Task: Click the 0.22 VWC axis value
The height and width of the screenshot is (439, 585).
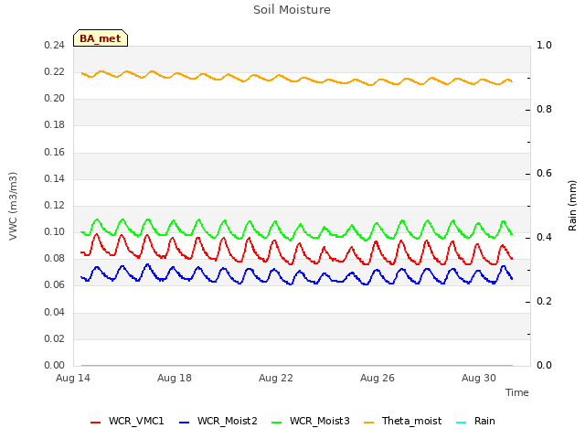Action: click(55, 72)
